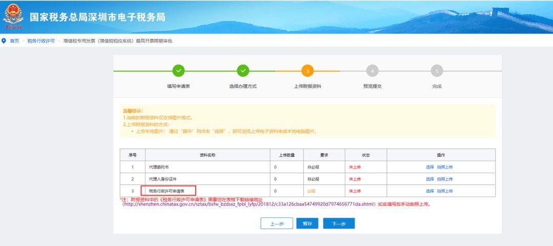Open the shenzhen.chinatax.gov.cn download URL
The width and height of the screenshot is (553, 246).
[249, 204]
